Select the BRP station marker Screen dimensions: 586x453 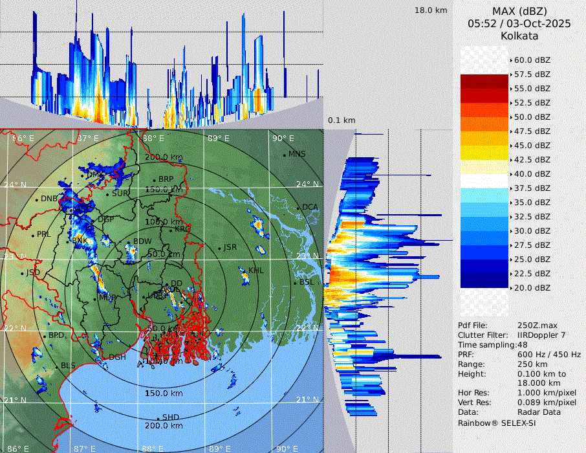click(155, 180)
